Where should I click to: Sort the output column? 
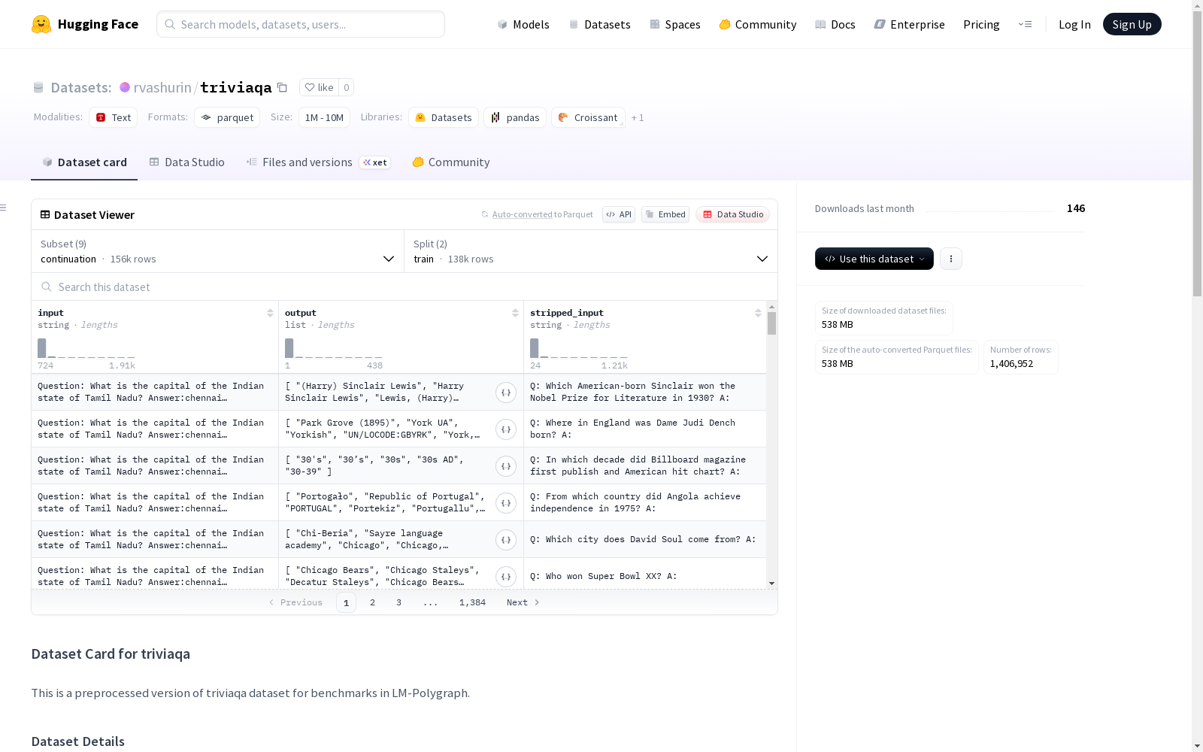(x=515, y=313)
